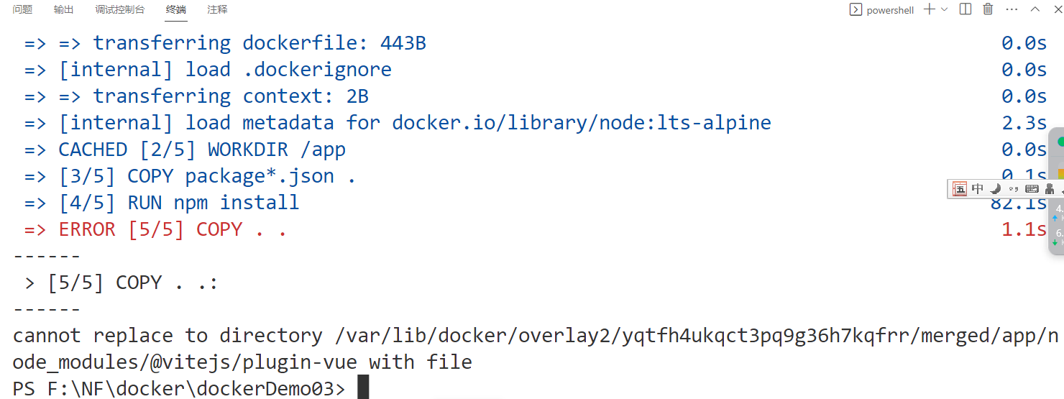Toggle Chinese/English mode 中 button
Screen dimensions: 1064x399
pos(978,189)
